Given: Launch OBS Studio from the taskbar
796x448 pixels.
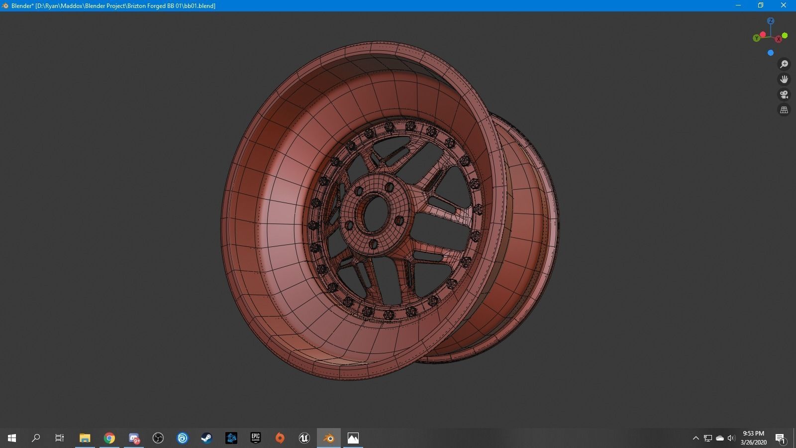Looking at the screenshot, I should pyautogui.click(x=158, y=438).
